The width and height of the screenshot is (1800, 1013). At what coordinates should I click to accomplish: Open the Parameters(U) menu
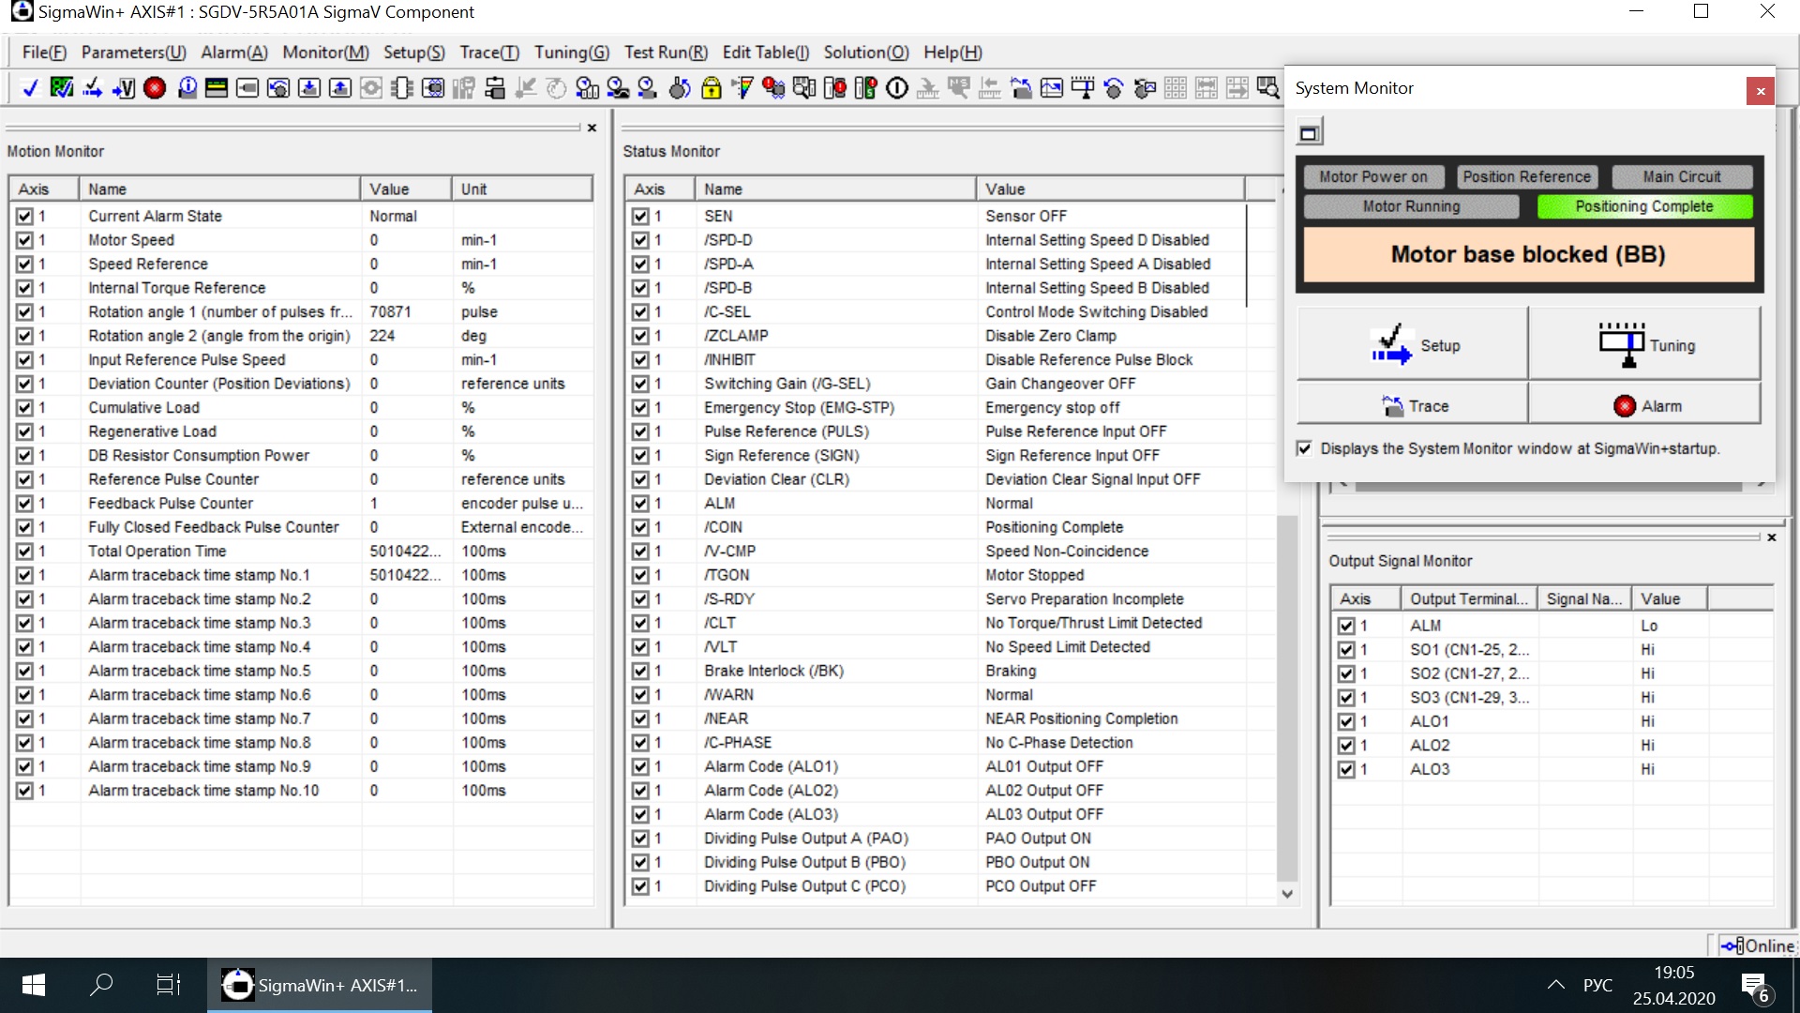pos(133,53)
